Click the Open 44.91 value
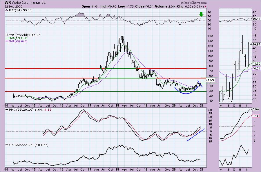Image resolution: width=261 pixels, height=172 pixels. coord(90,6)
